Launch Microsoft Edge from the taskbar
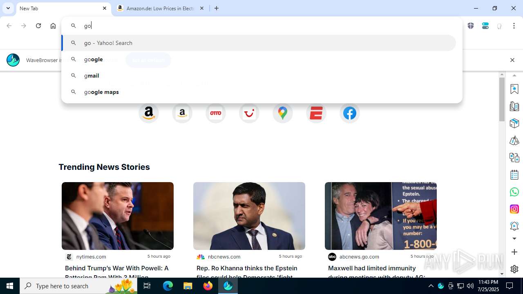The image size is (523, 294). tap(168, 286)
